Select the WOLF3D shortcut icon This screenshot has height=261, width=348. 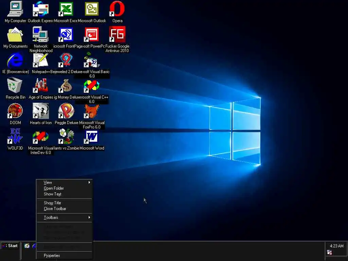click(x=15, y=136)
